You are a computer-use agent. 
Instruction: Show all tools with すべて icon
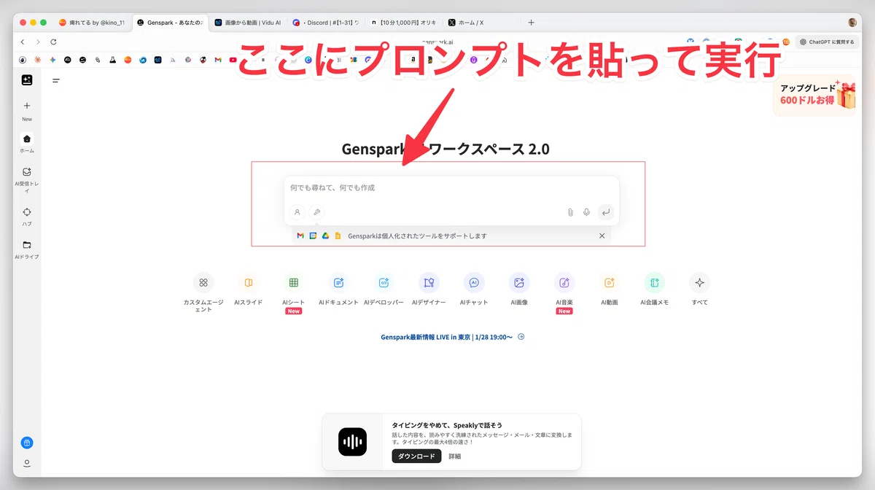click(699, 282)
